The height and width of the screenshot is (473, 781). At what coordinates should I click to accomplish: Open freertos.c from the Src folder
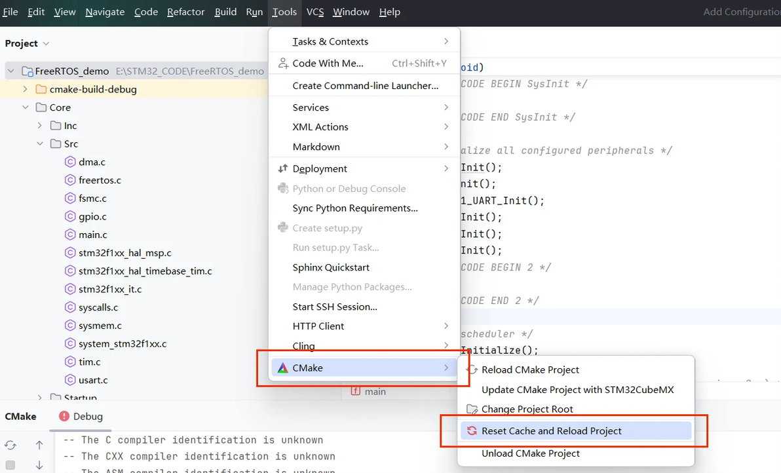click(100, 180)
